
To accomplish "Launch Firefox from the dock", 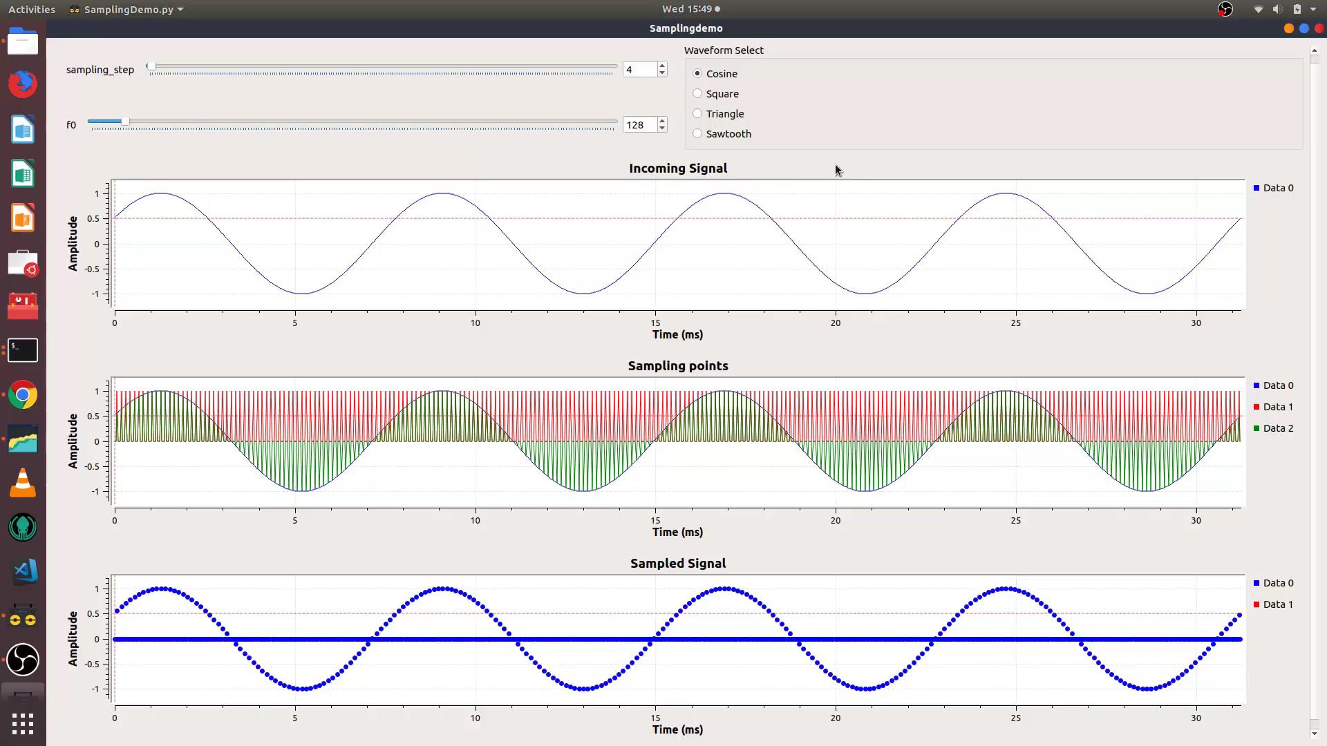I will coord(23,84).
